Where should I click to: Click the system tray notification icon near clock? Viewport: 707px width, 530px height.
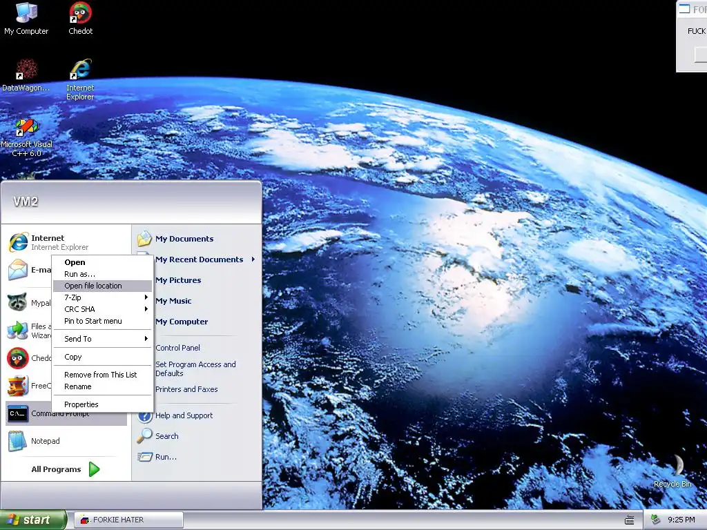[x=656, y=520]
